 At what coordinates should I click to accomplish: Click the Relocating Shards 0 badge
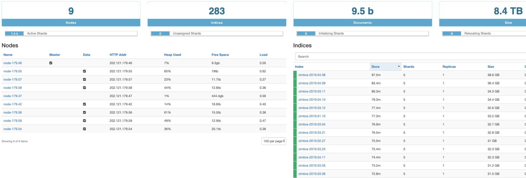pyautogui.click(x=452, y=33)
